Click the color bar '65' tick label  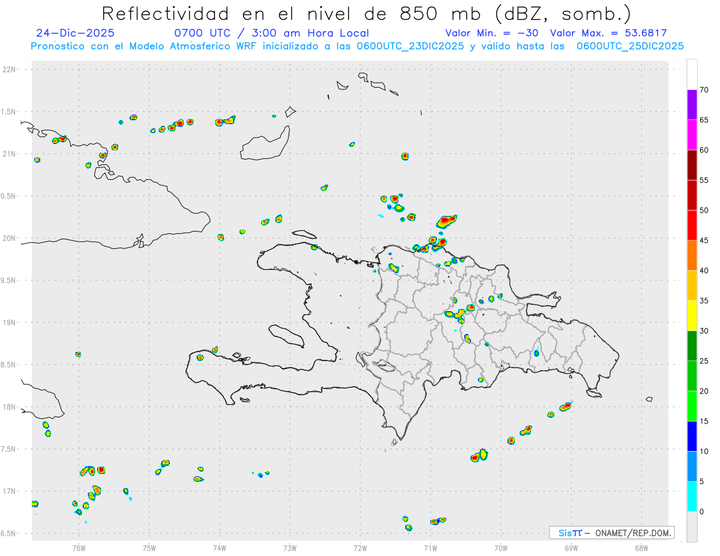[x=704, y=120]
